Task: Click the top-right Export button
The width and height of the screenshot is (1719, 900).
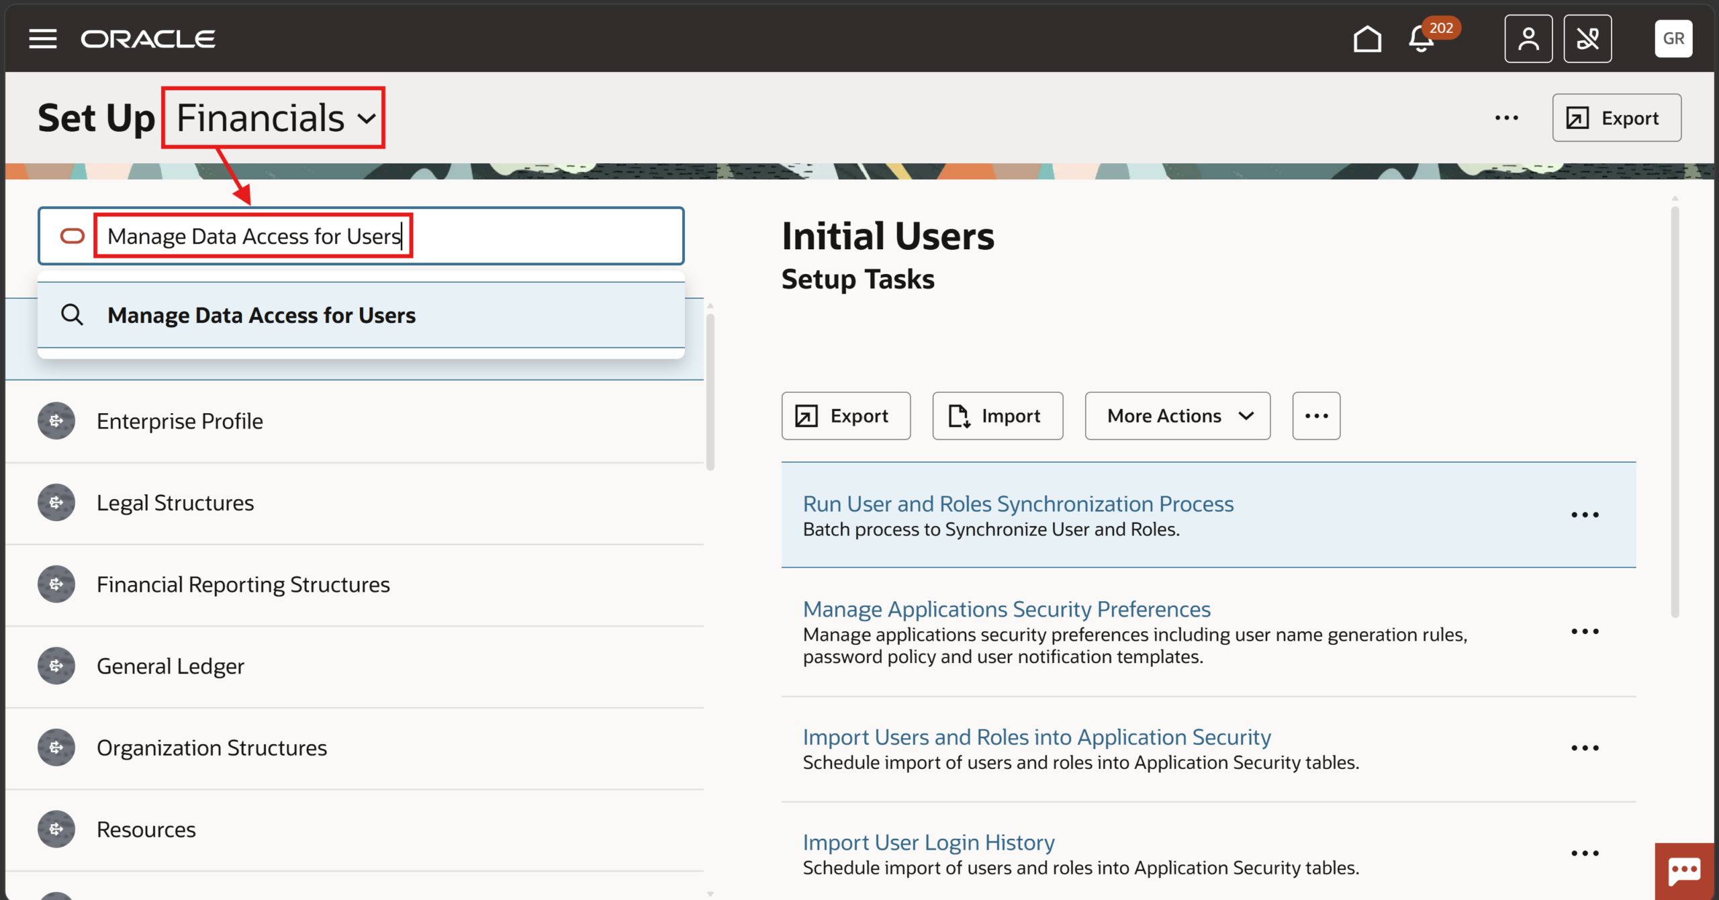Action: (1616, 118)
